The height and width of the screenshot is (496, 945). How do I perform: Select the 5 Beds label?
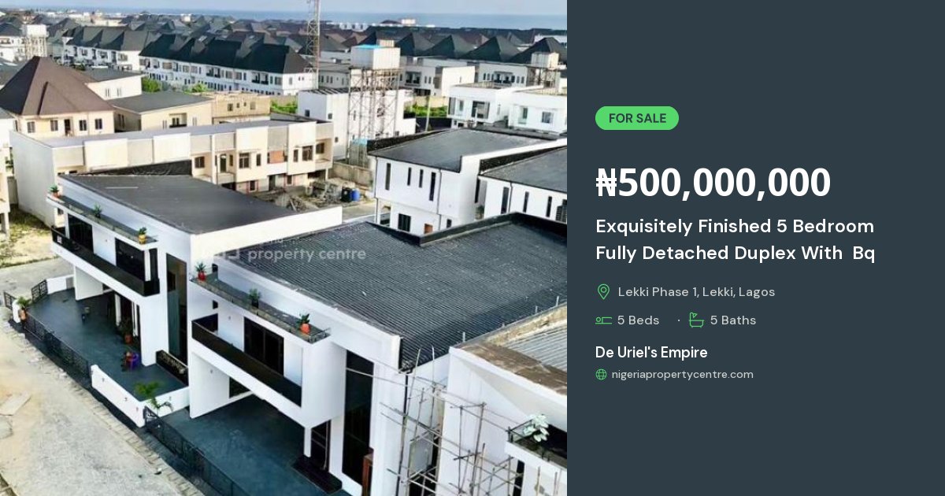638,320
